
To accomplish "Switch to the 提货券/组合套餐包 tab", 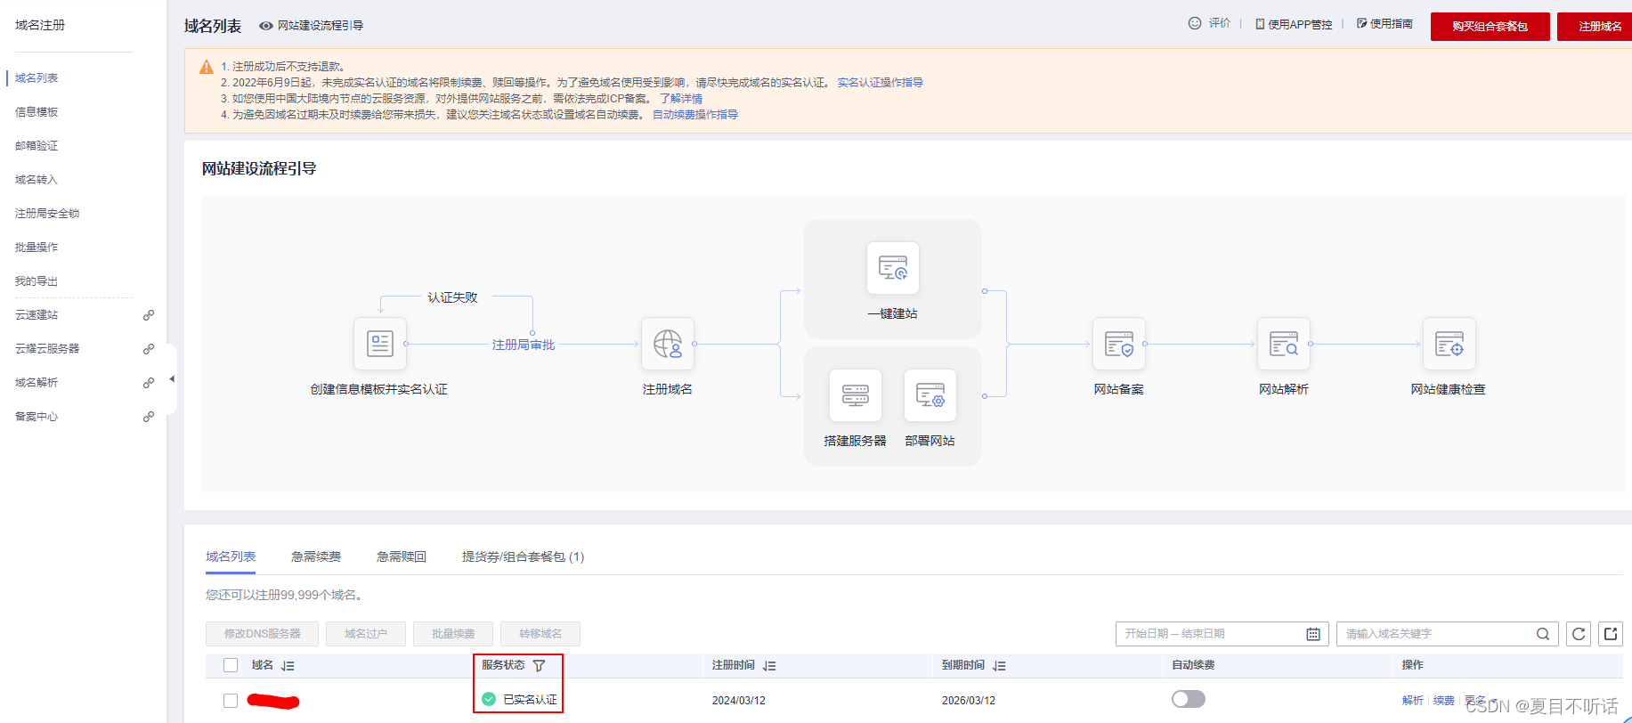I will 523,556.
